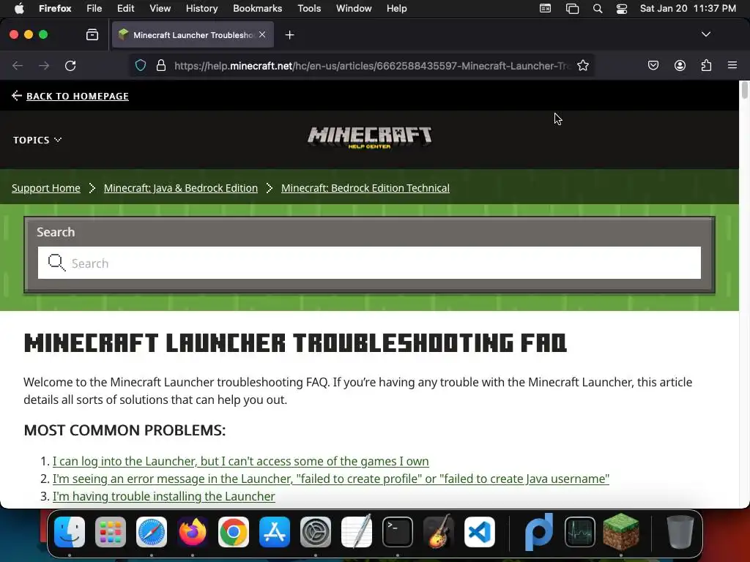Click the keyboard input menu bar icon
The height and width of the screenshot is (562, 750).
tap(545, 9)
